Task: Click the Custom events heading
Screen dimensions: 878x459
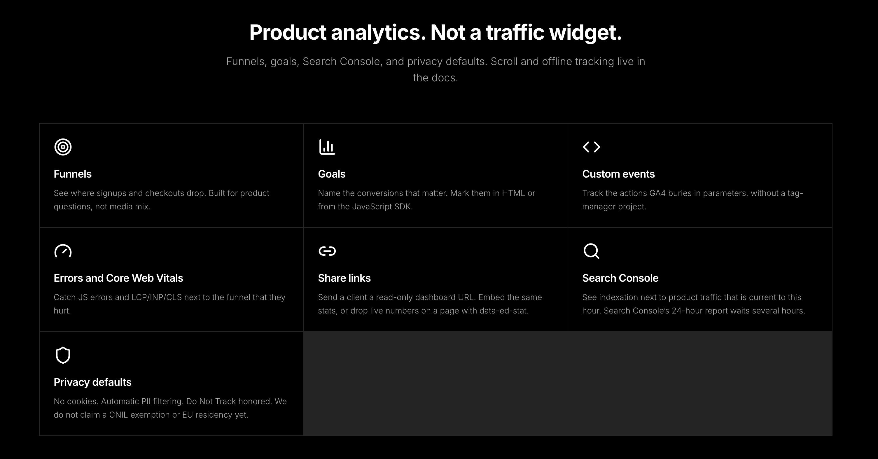Action: click(x=618, y=174)
